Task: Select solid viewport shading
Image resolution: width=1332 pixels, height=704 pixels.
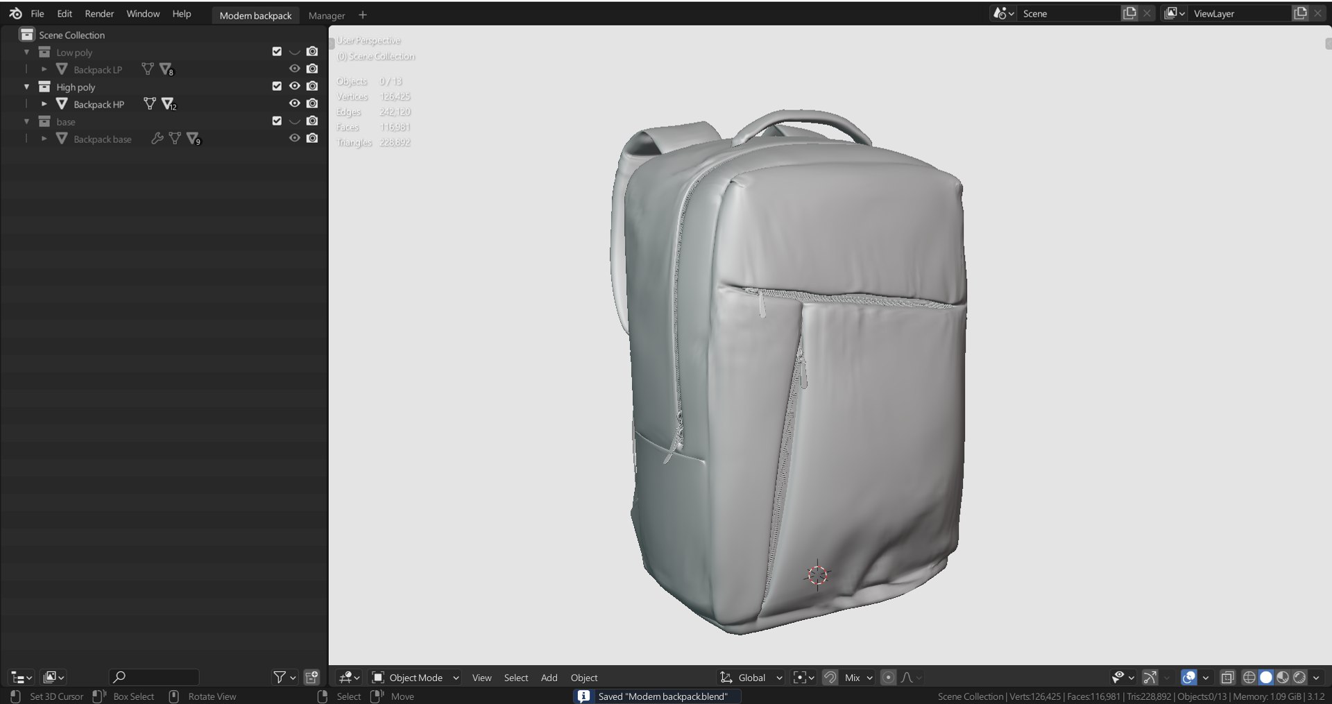Action: point(1266,677)
